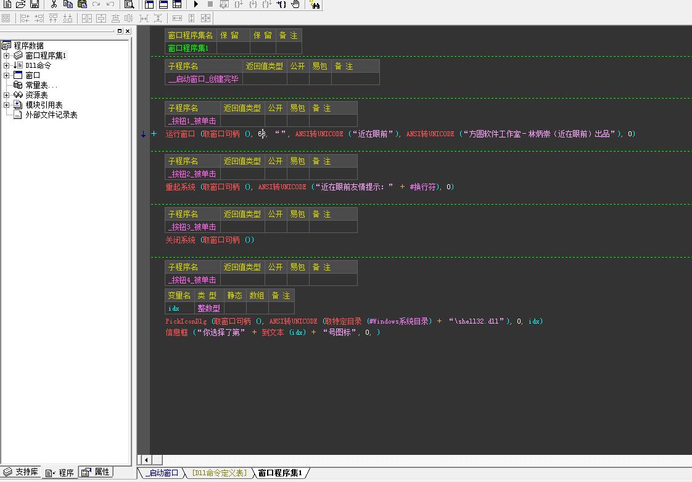Expand the 运行窗口 code line plus marker
692x482 pixels.
[154, 134]
